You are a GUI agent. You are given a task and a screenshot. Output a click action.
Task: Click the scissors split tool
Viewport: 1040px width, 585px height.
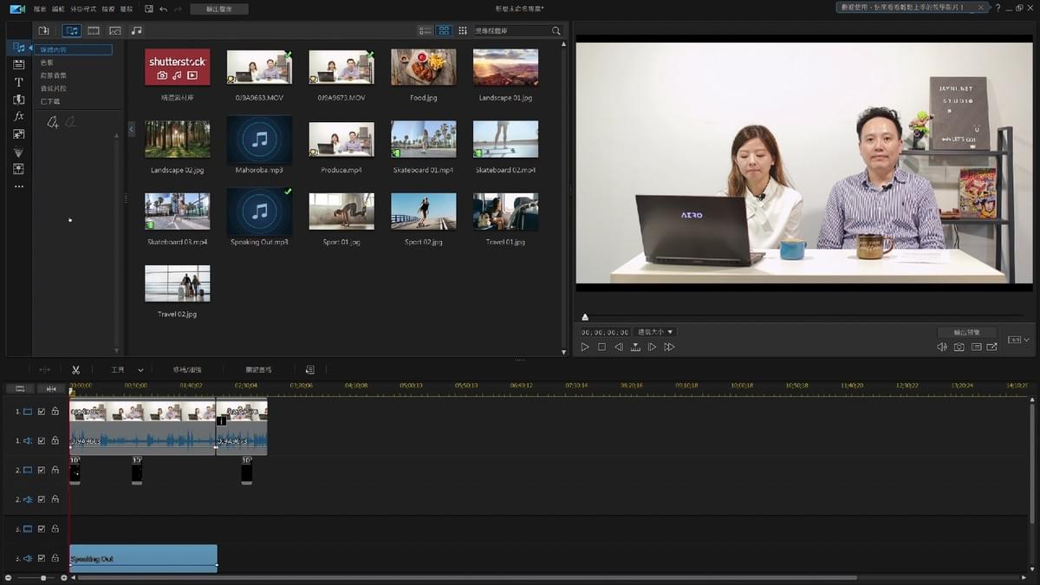point(76,370)
